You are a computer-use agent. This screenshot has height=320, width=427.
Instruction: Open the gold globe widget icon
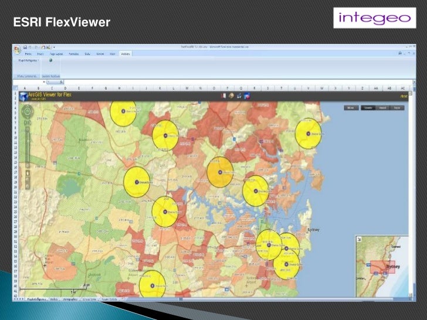(231, 96)
